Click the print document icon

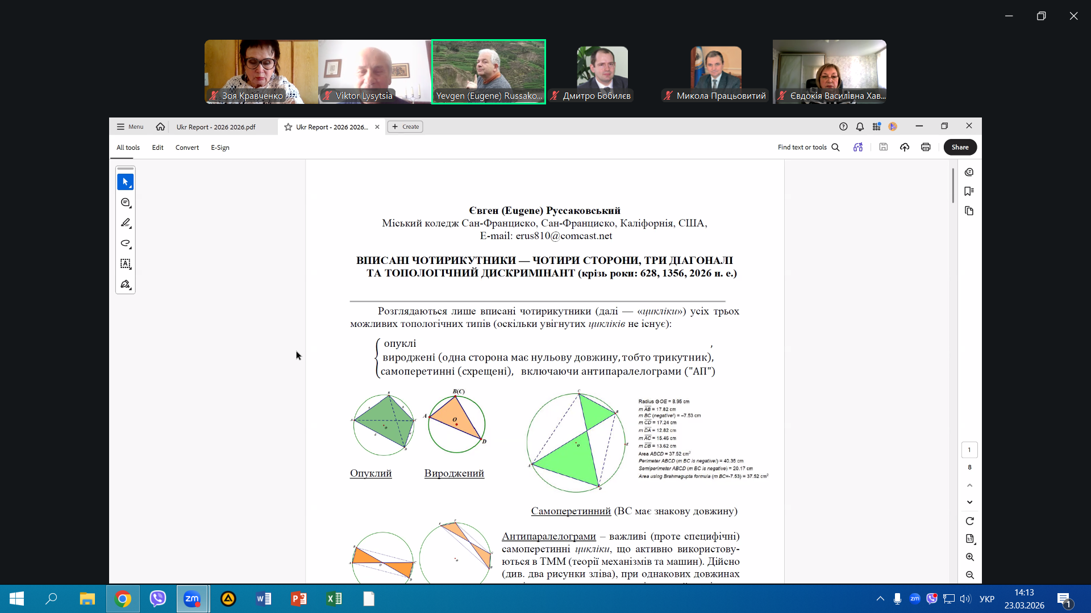(926, 148)
